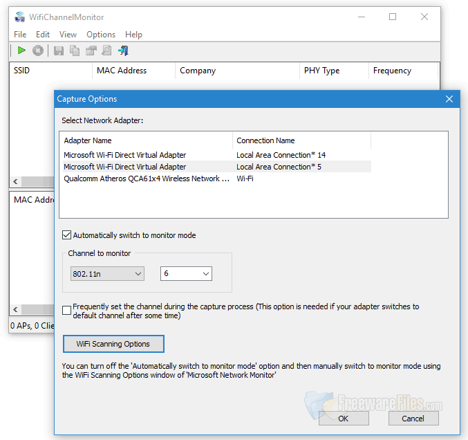Enable Frequently set the channel checkbox
This screenshot has width=468, height=440.
[67, 311]
